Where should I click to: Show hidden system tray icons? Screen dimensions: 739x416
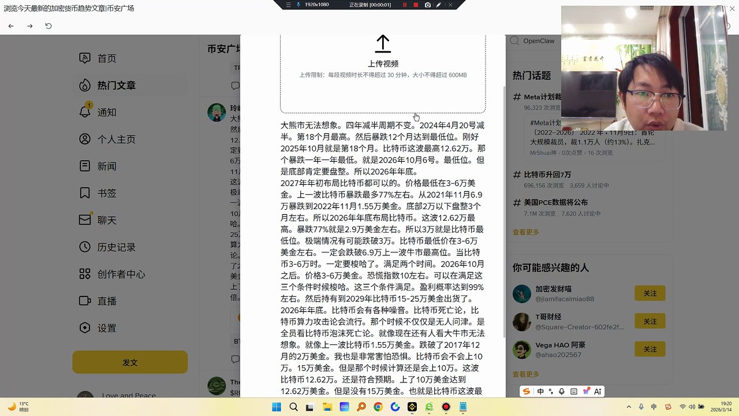coord(629,407)
